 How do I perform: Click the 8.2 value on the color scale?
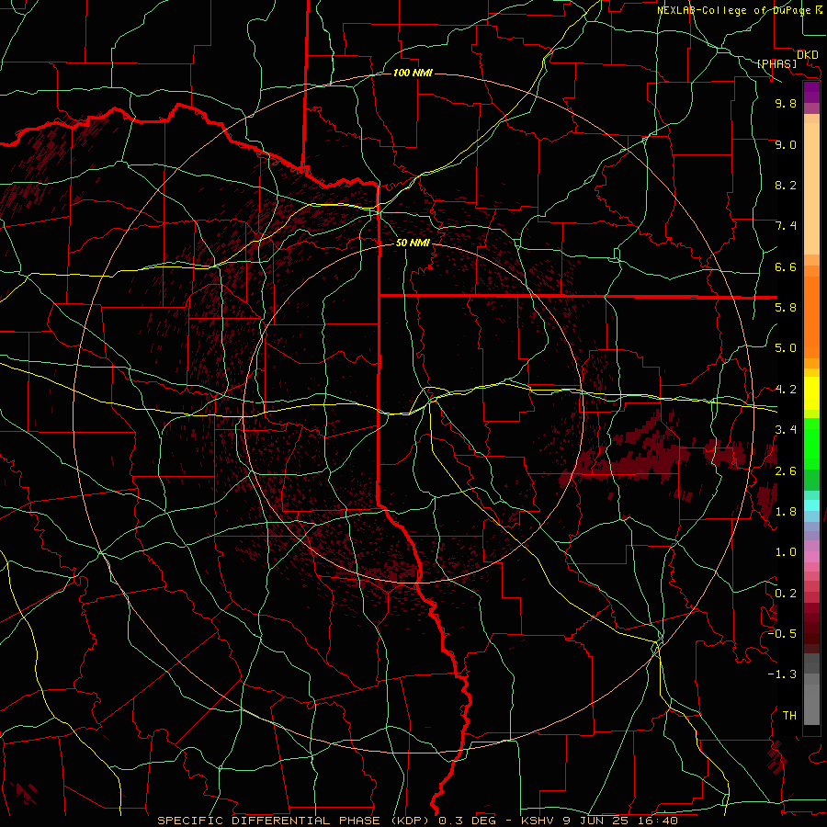pyautogui.click(x=786, y=185)
